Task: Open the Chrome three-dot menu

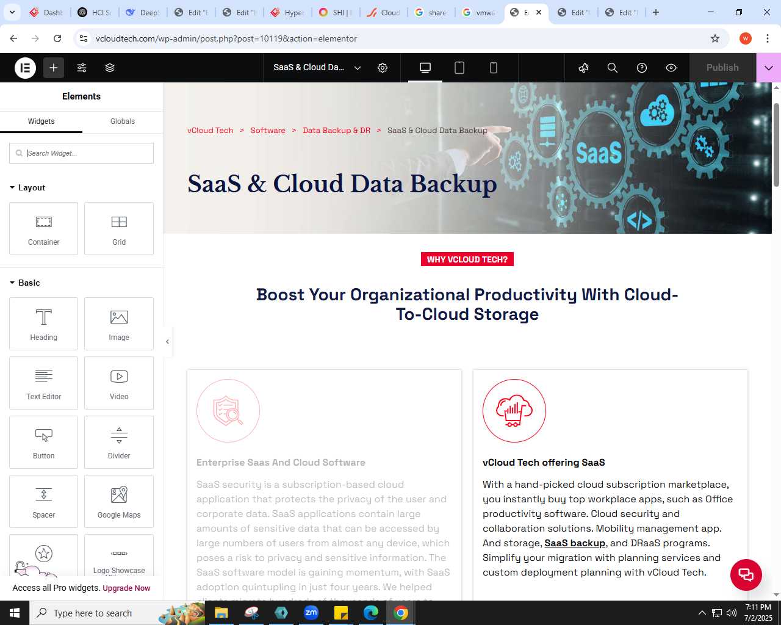Action: 767,38
